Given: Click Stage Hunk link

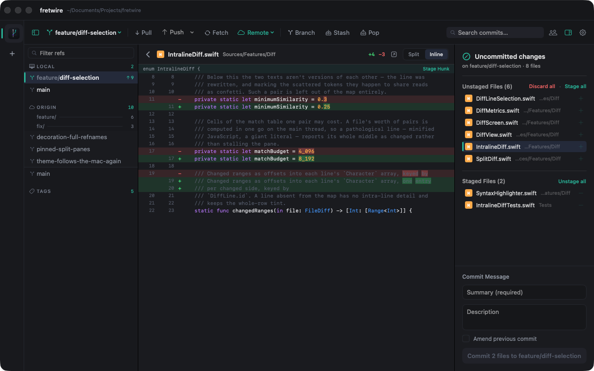Looking at the screenshot, I should tap(436, 69).
